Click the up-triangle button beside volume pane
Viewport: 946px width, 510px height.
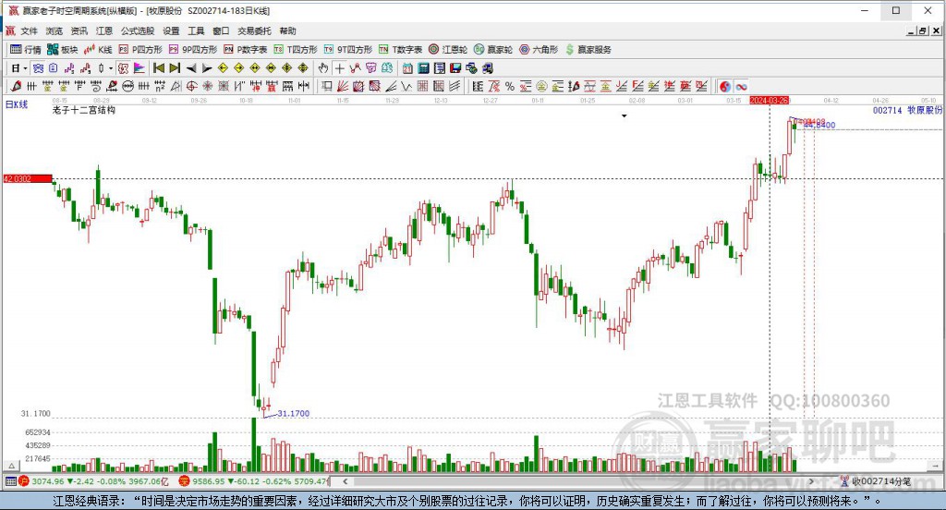[x=11, y=466]
